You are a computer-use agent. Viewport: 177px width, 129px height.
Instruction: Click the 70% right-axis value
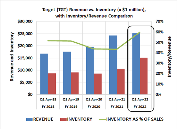160,21
